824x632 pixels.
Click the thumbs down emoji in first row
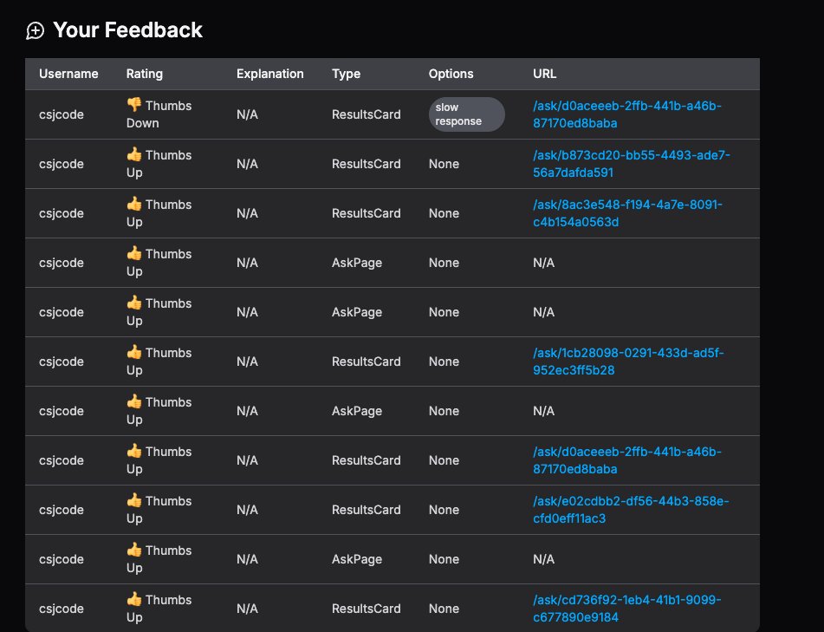pos(134,105)
